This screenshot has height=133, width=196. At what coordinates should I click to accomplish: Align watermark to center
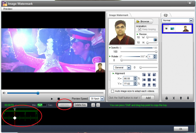[149, 80]
